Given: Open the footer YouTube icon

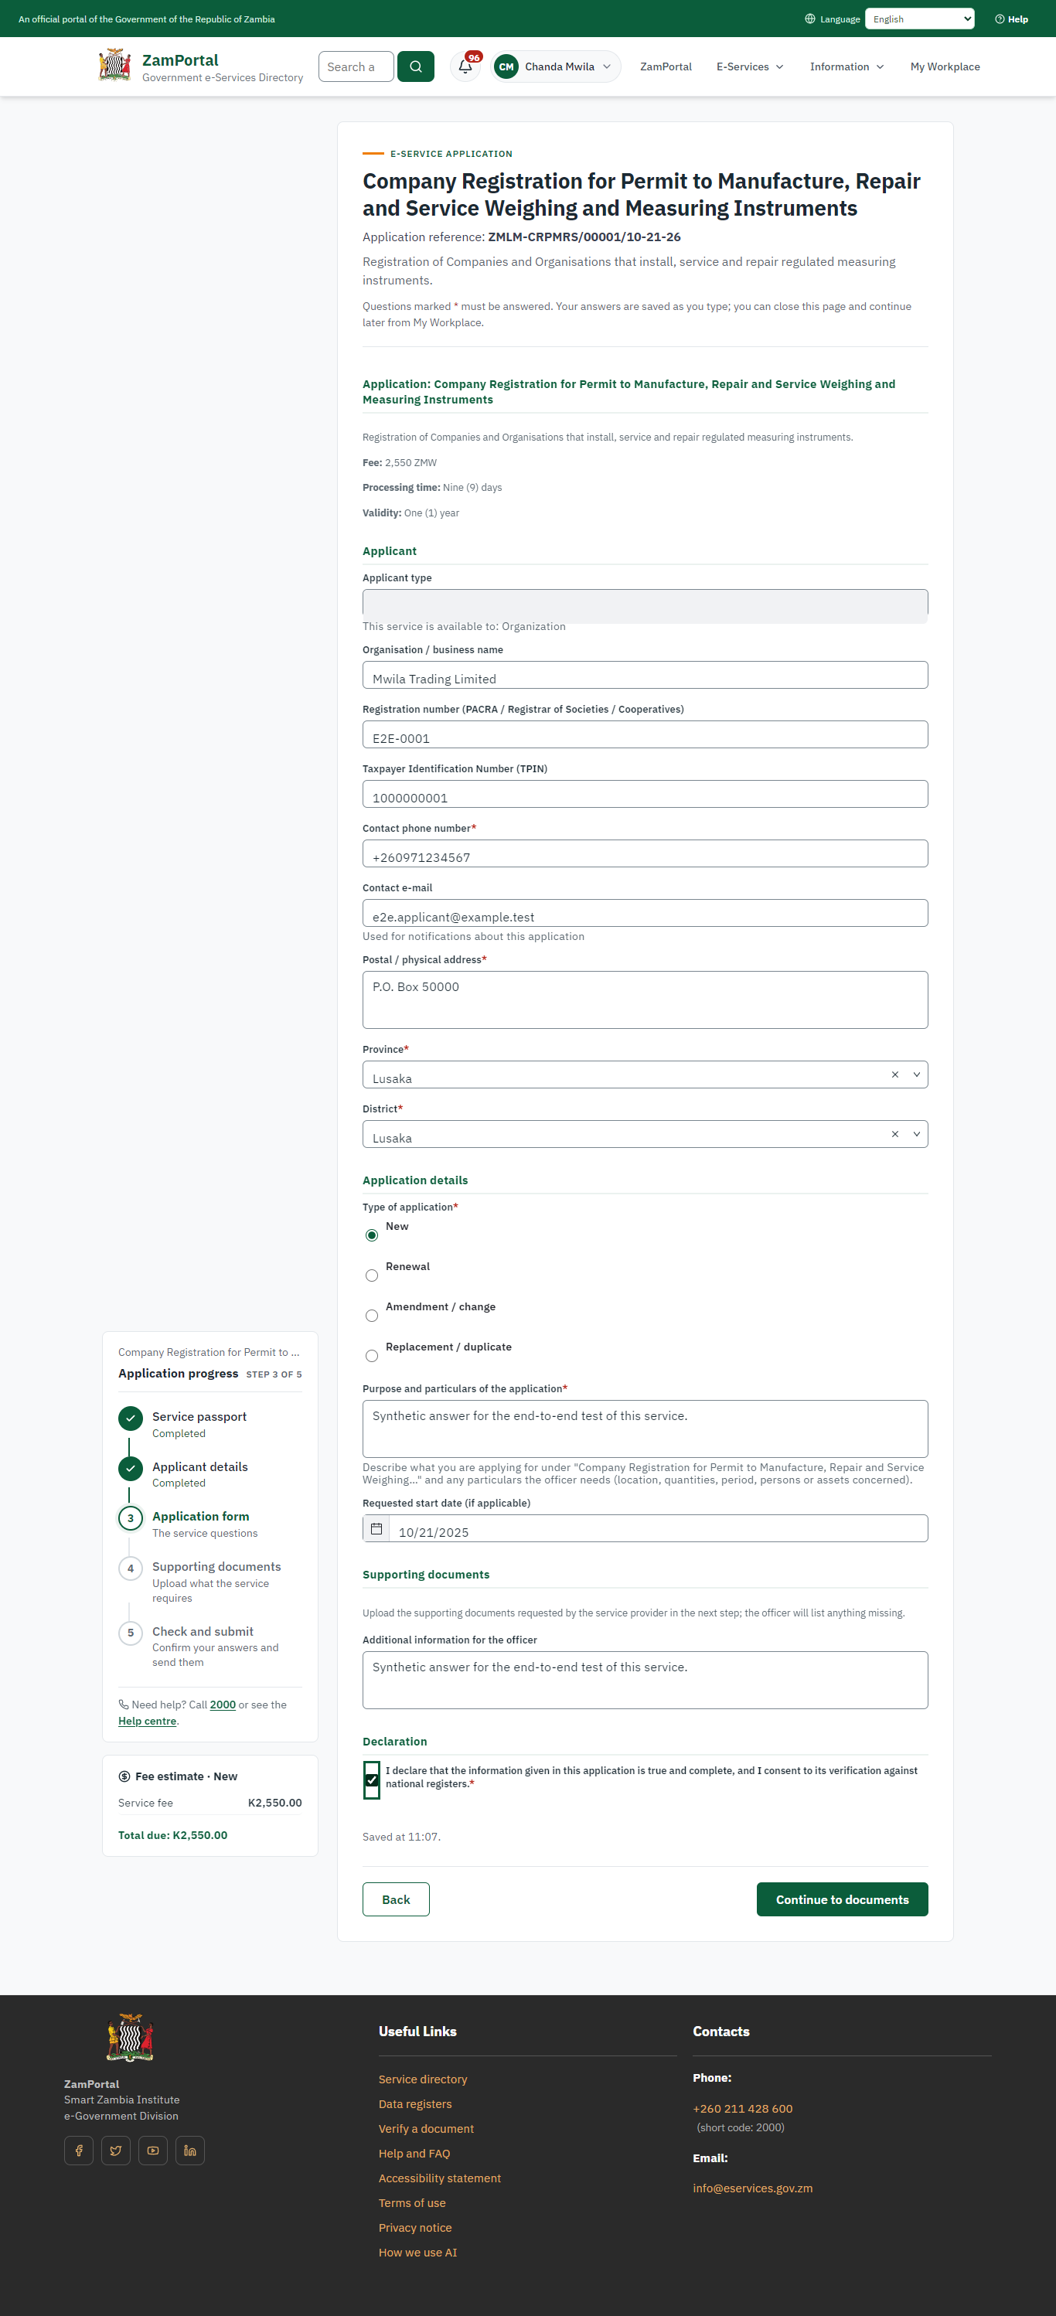Looking at the screenshot, I should [x=153, y=2151].
